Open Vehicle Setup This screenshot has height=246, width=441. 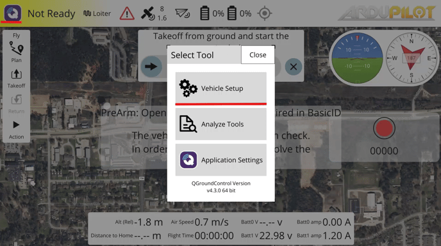220,88
